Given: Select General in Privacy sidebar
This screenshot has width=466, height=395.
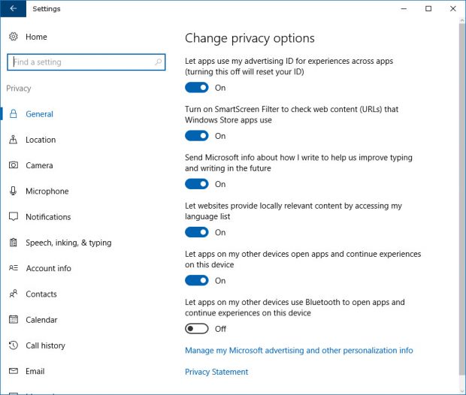Looking at the screenshot, I should (39, 114).
